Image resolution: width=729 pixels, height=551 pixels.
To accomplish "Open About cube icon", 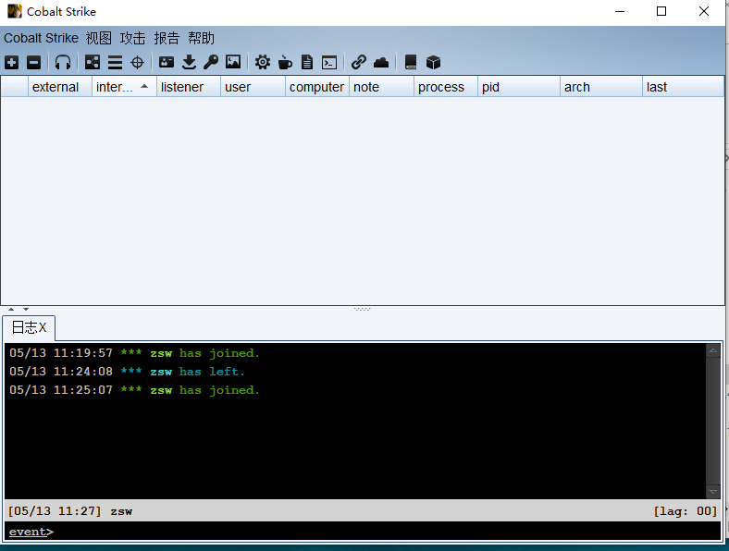I will click(433, 62).
